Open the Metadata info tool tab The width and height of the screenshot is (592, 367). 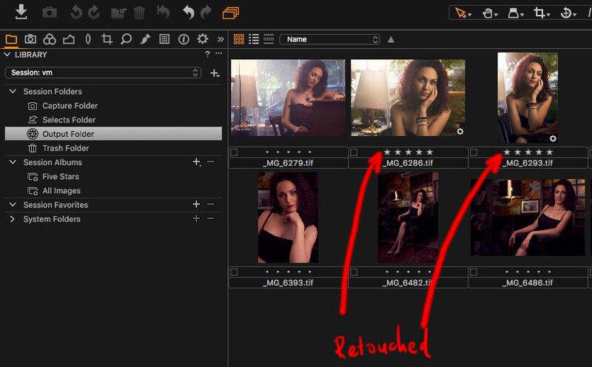point(184,39)
